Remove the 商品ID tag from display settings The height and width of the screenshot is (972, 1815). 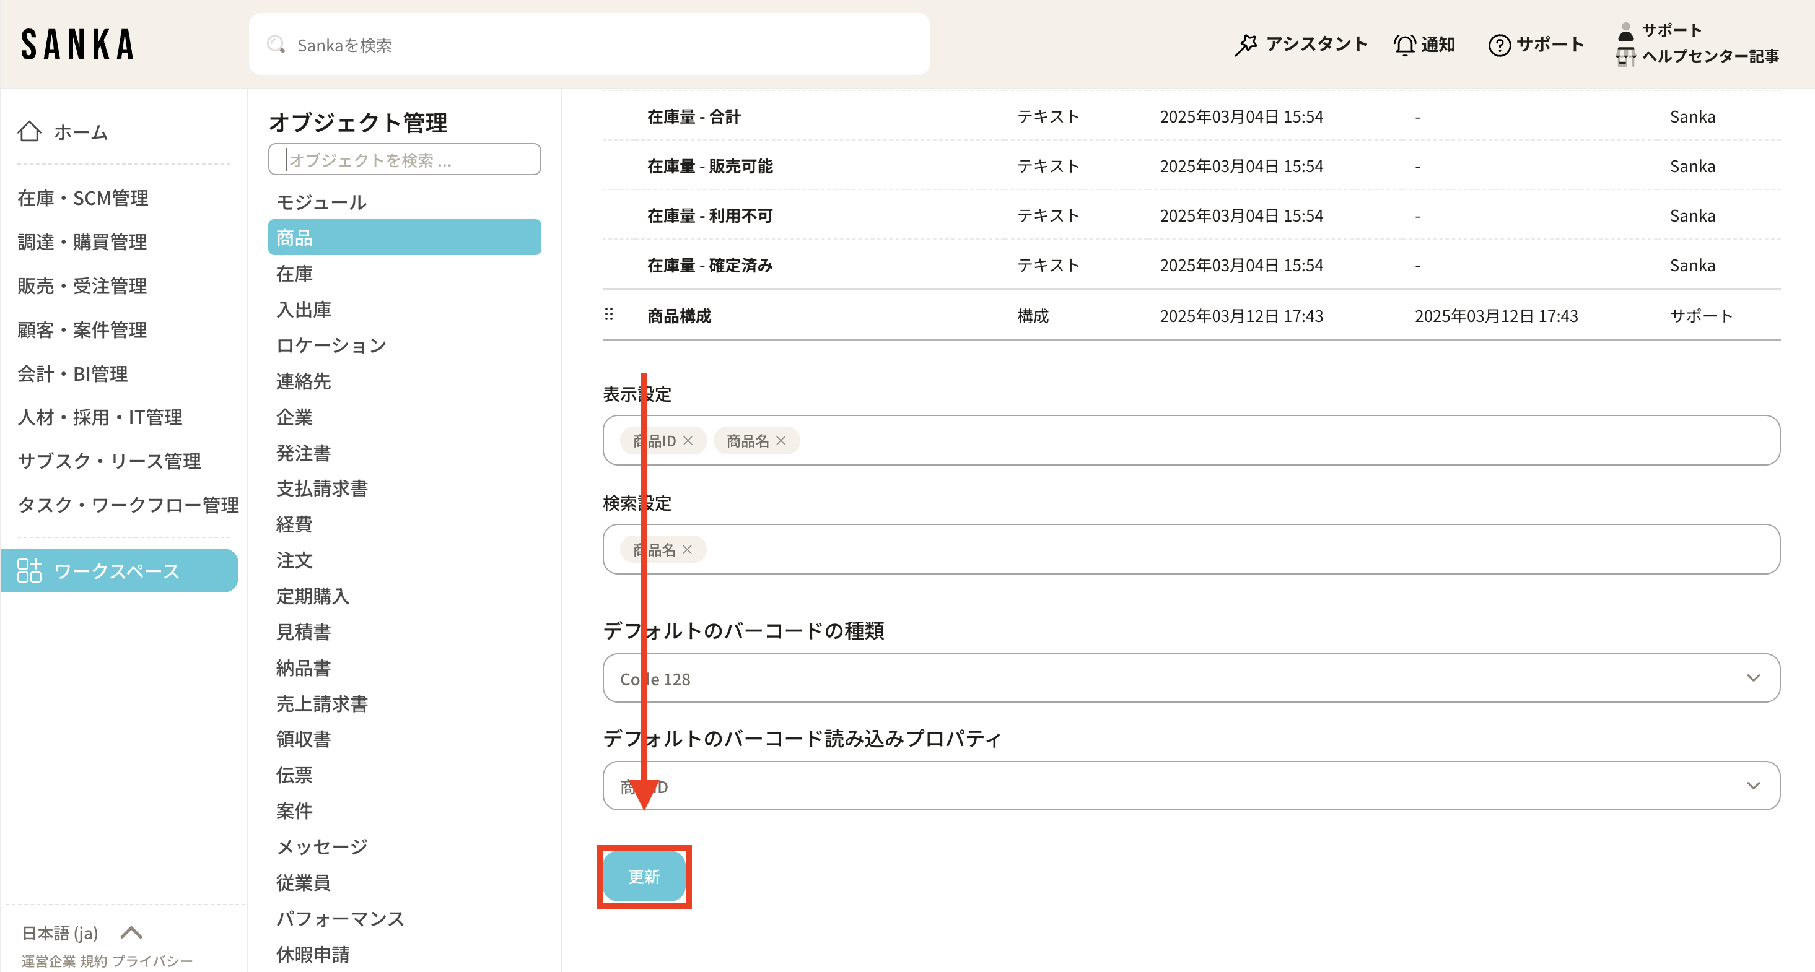688,440
